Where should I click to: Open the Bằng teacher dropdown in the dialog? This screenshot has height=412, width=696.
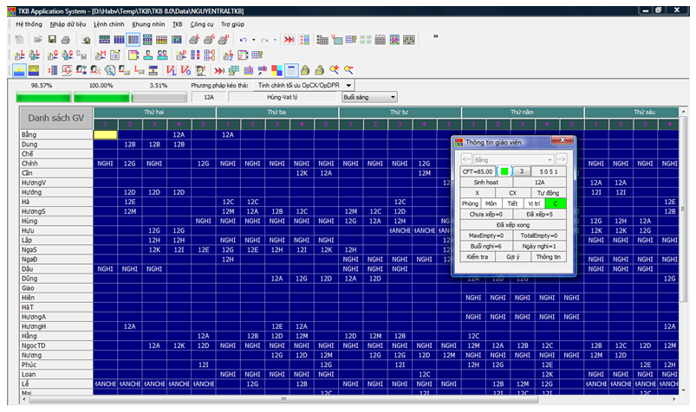tap(513, 159)
